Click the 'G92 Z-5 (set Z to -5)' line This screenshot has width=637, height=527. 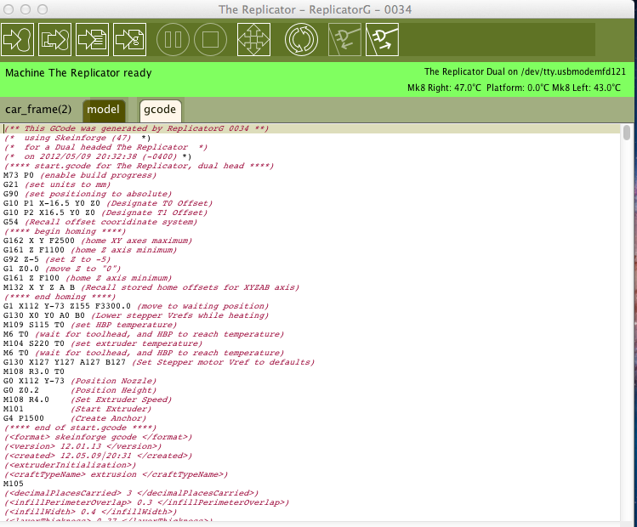pyautogui.click(x=57, y=259)
